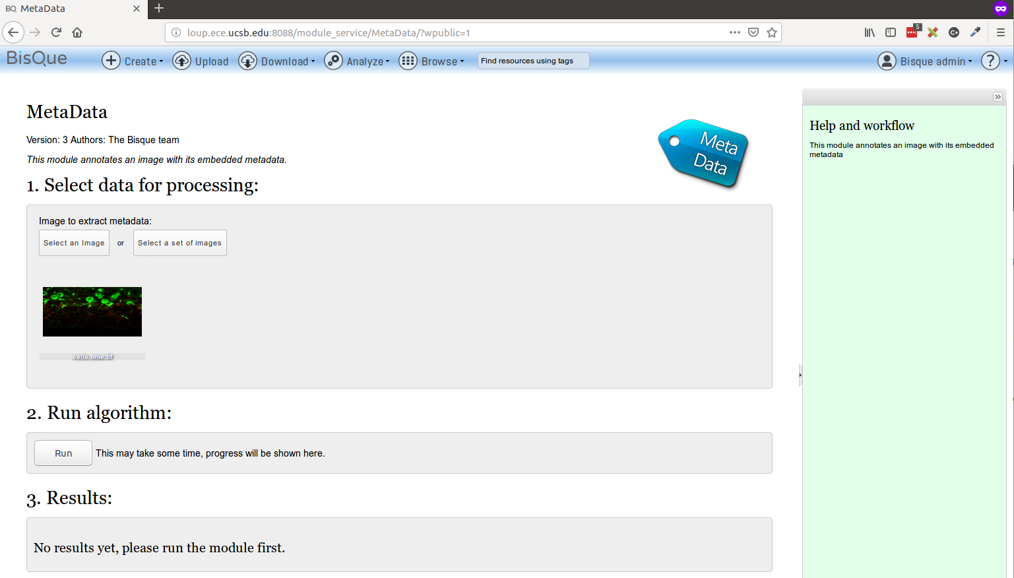
Task: Bookmark this page with star icon
Action: point(772,32)
